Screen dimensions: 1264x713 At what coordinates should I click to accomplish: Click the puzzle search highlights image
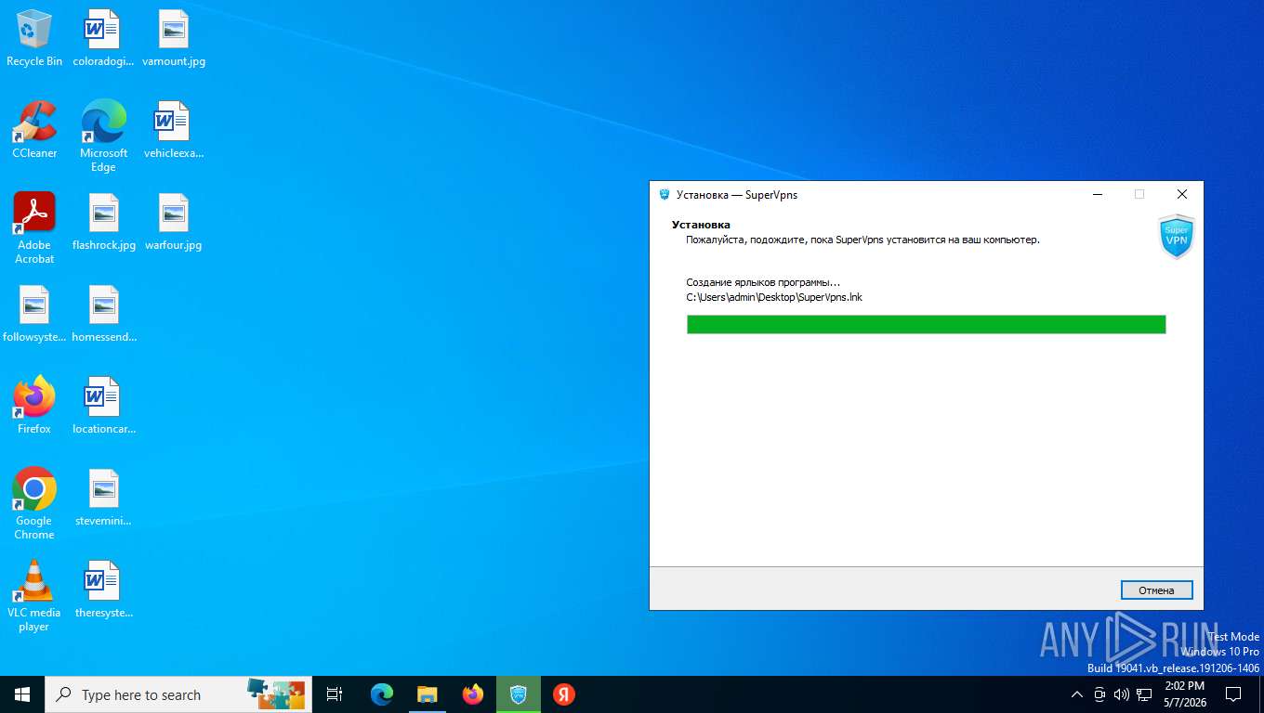(276, 694)
